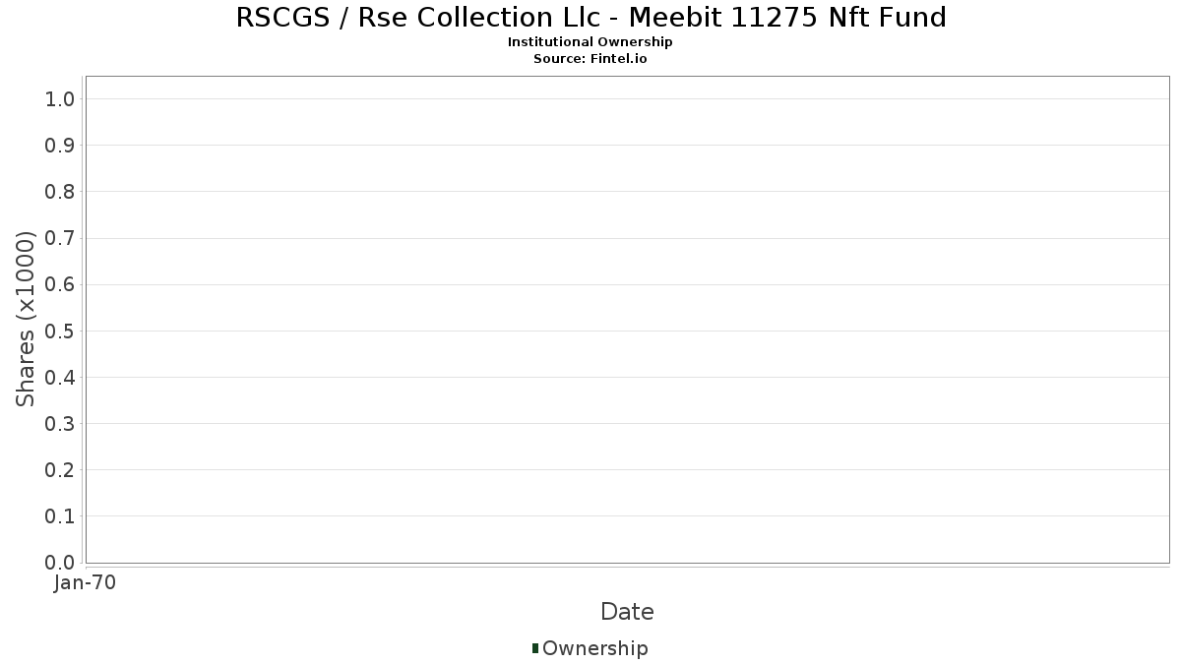Click the Jan-70 x-axis tick label
Image resolution: width=1181 pixels, height=664 pixels.
click(x=86, y=583)
